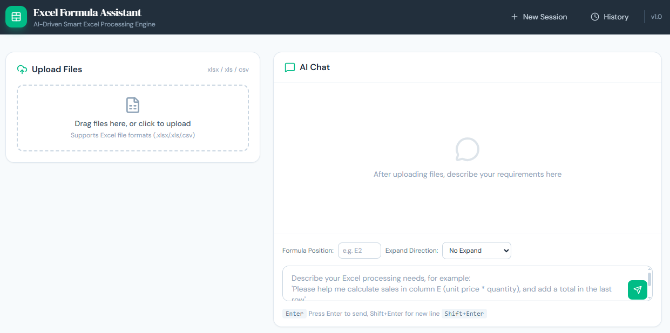The height and width of the screenshot is (333, 670).
Task: Click the Shift+Enter key hint badge
Action: 464,314
